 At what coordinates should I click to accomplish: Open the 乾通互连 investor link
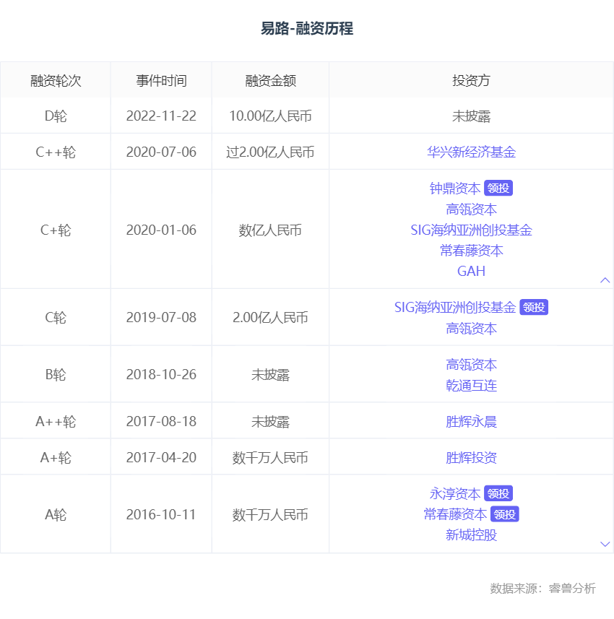pyautogui.click(x=471, y=386)
